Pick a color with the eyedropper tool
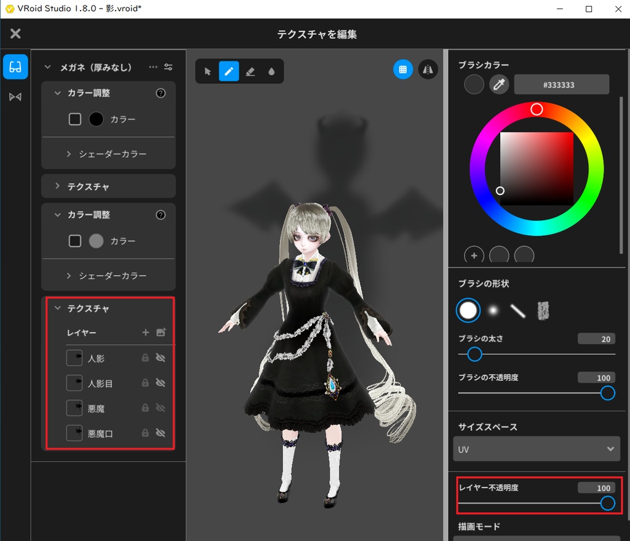This screenshot has height=541, width=630. 499,84
